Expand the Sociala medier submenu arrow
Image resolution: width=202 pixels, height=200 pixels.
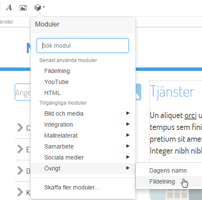128,157
